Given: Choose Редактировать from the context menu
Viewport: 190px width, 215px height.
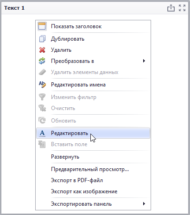Looking at the screenshot, I should pyautogui.click(x=93, y=133).
